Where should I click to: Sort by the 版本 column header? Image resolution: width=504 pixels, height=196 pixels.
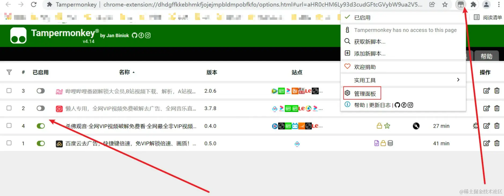click(212, 72)
